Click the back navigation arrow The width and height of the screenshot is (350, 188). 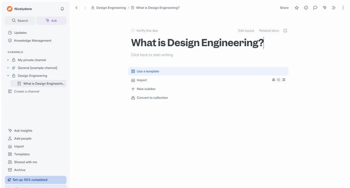(x=76, y=8)
